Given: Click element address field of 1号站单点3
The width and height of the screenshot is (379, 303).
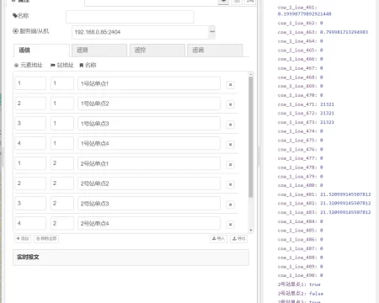Looking at the screenshot, I should point(30,124).
